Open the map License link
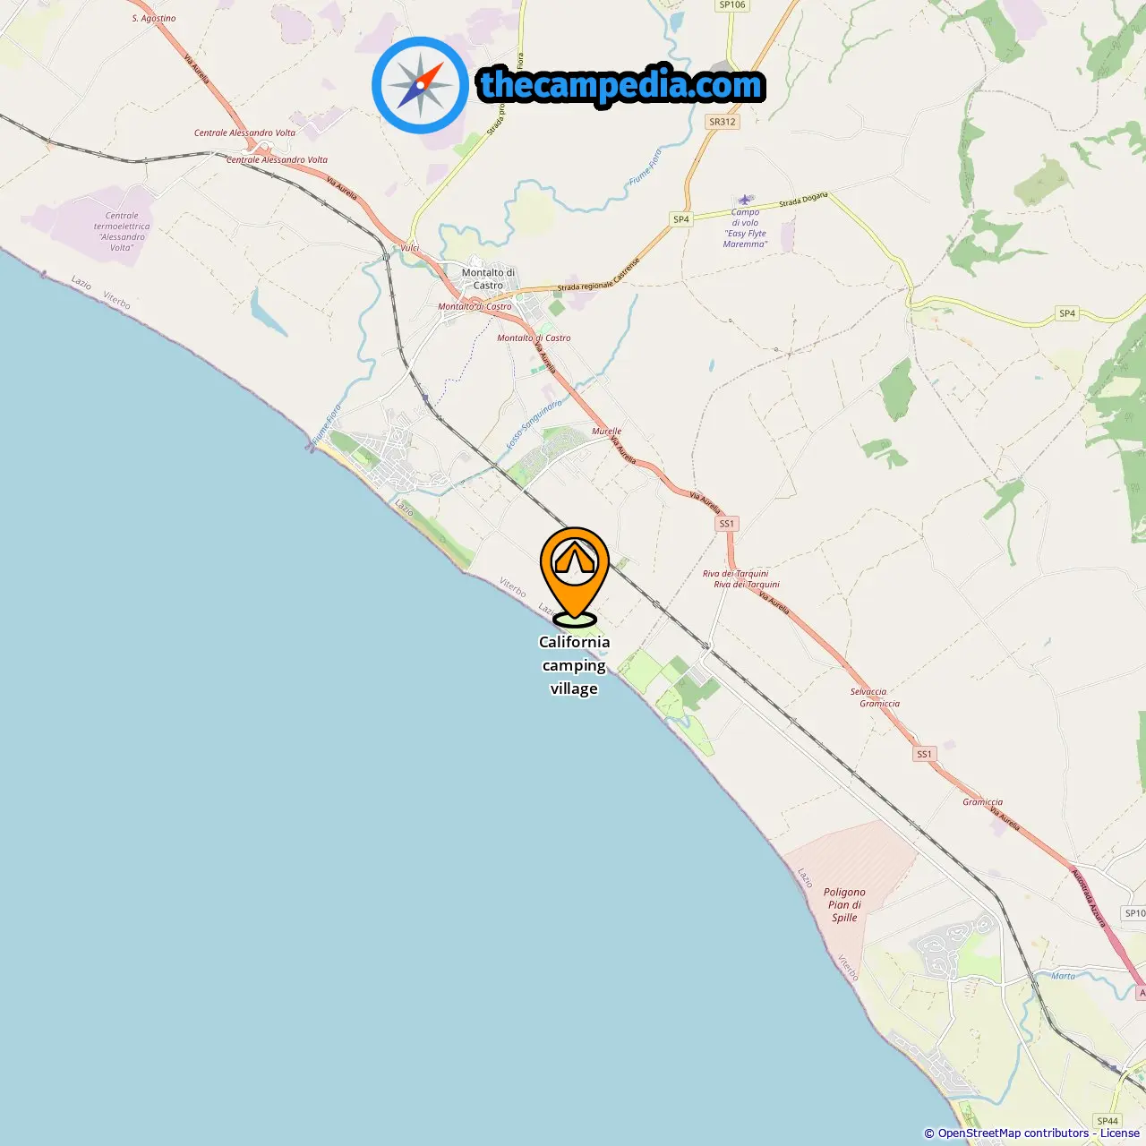 (1119, 1133)
